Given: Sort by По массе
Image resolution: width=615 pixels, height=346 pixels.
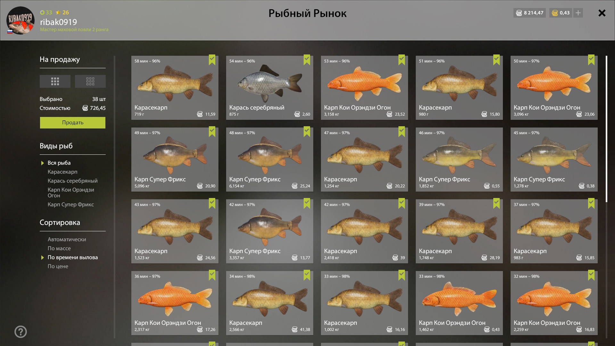Looking at the screenshot, I should click(59, 248).
